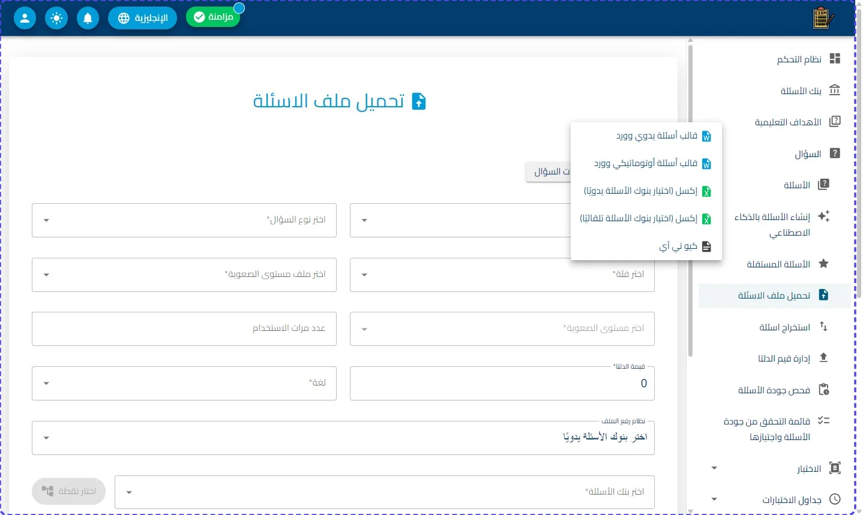Click the upload icon beside page title
The height and width of the screenshot is (515, 863).
click(419, 102)
